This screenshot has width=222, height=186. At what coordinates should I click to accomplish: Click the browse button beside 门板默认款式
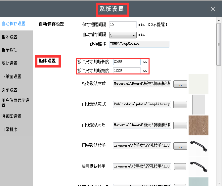[180, 105]
